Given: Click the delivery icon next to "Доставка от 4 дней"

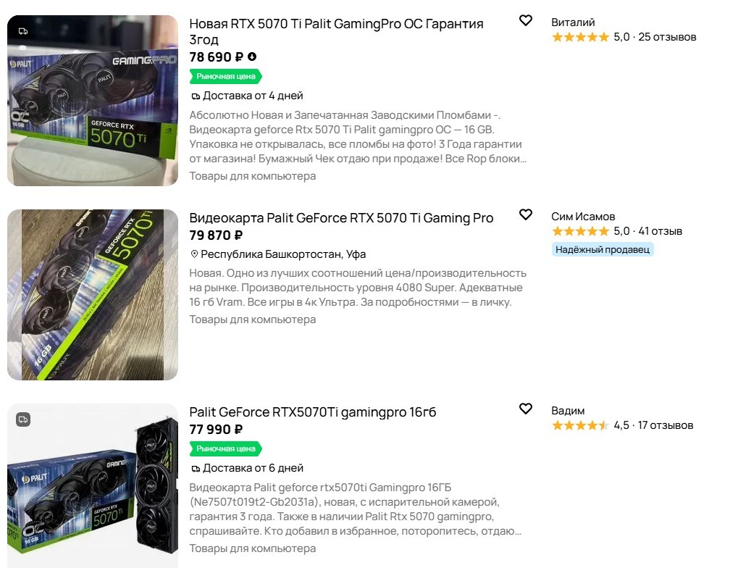Looking at the screenshot, I should [196, 96].
